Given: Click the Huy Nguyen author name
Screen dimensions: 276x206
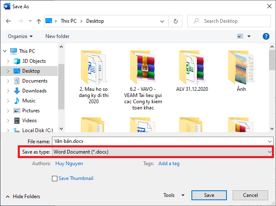Looking at the screenshot, I should click(69, 163).
